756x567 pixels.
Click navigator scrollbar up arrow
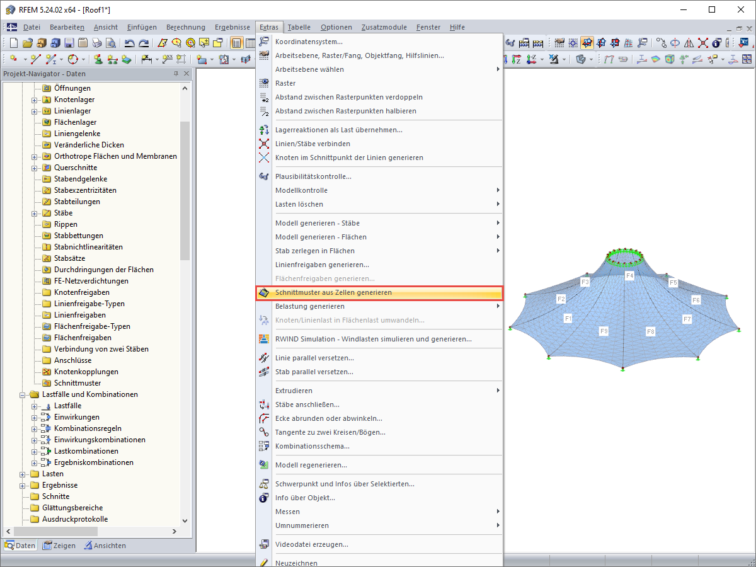point(185,88)
